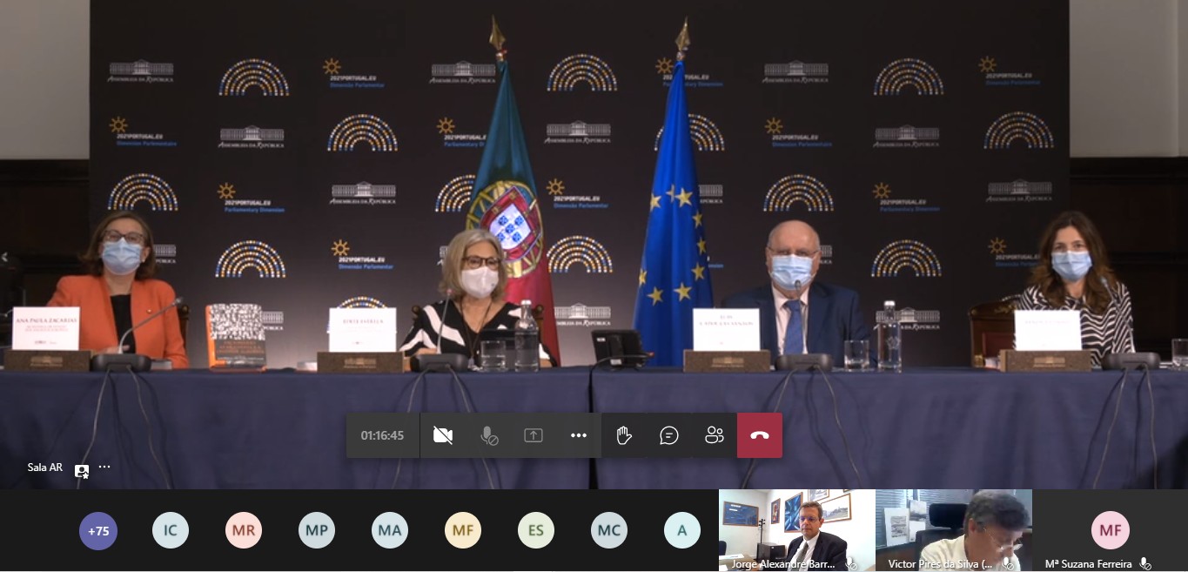The image size is (1188, 572).
Task: Open the share content tray
Action: (534, 435)
